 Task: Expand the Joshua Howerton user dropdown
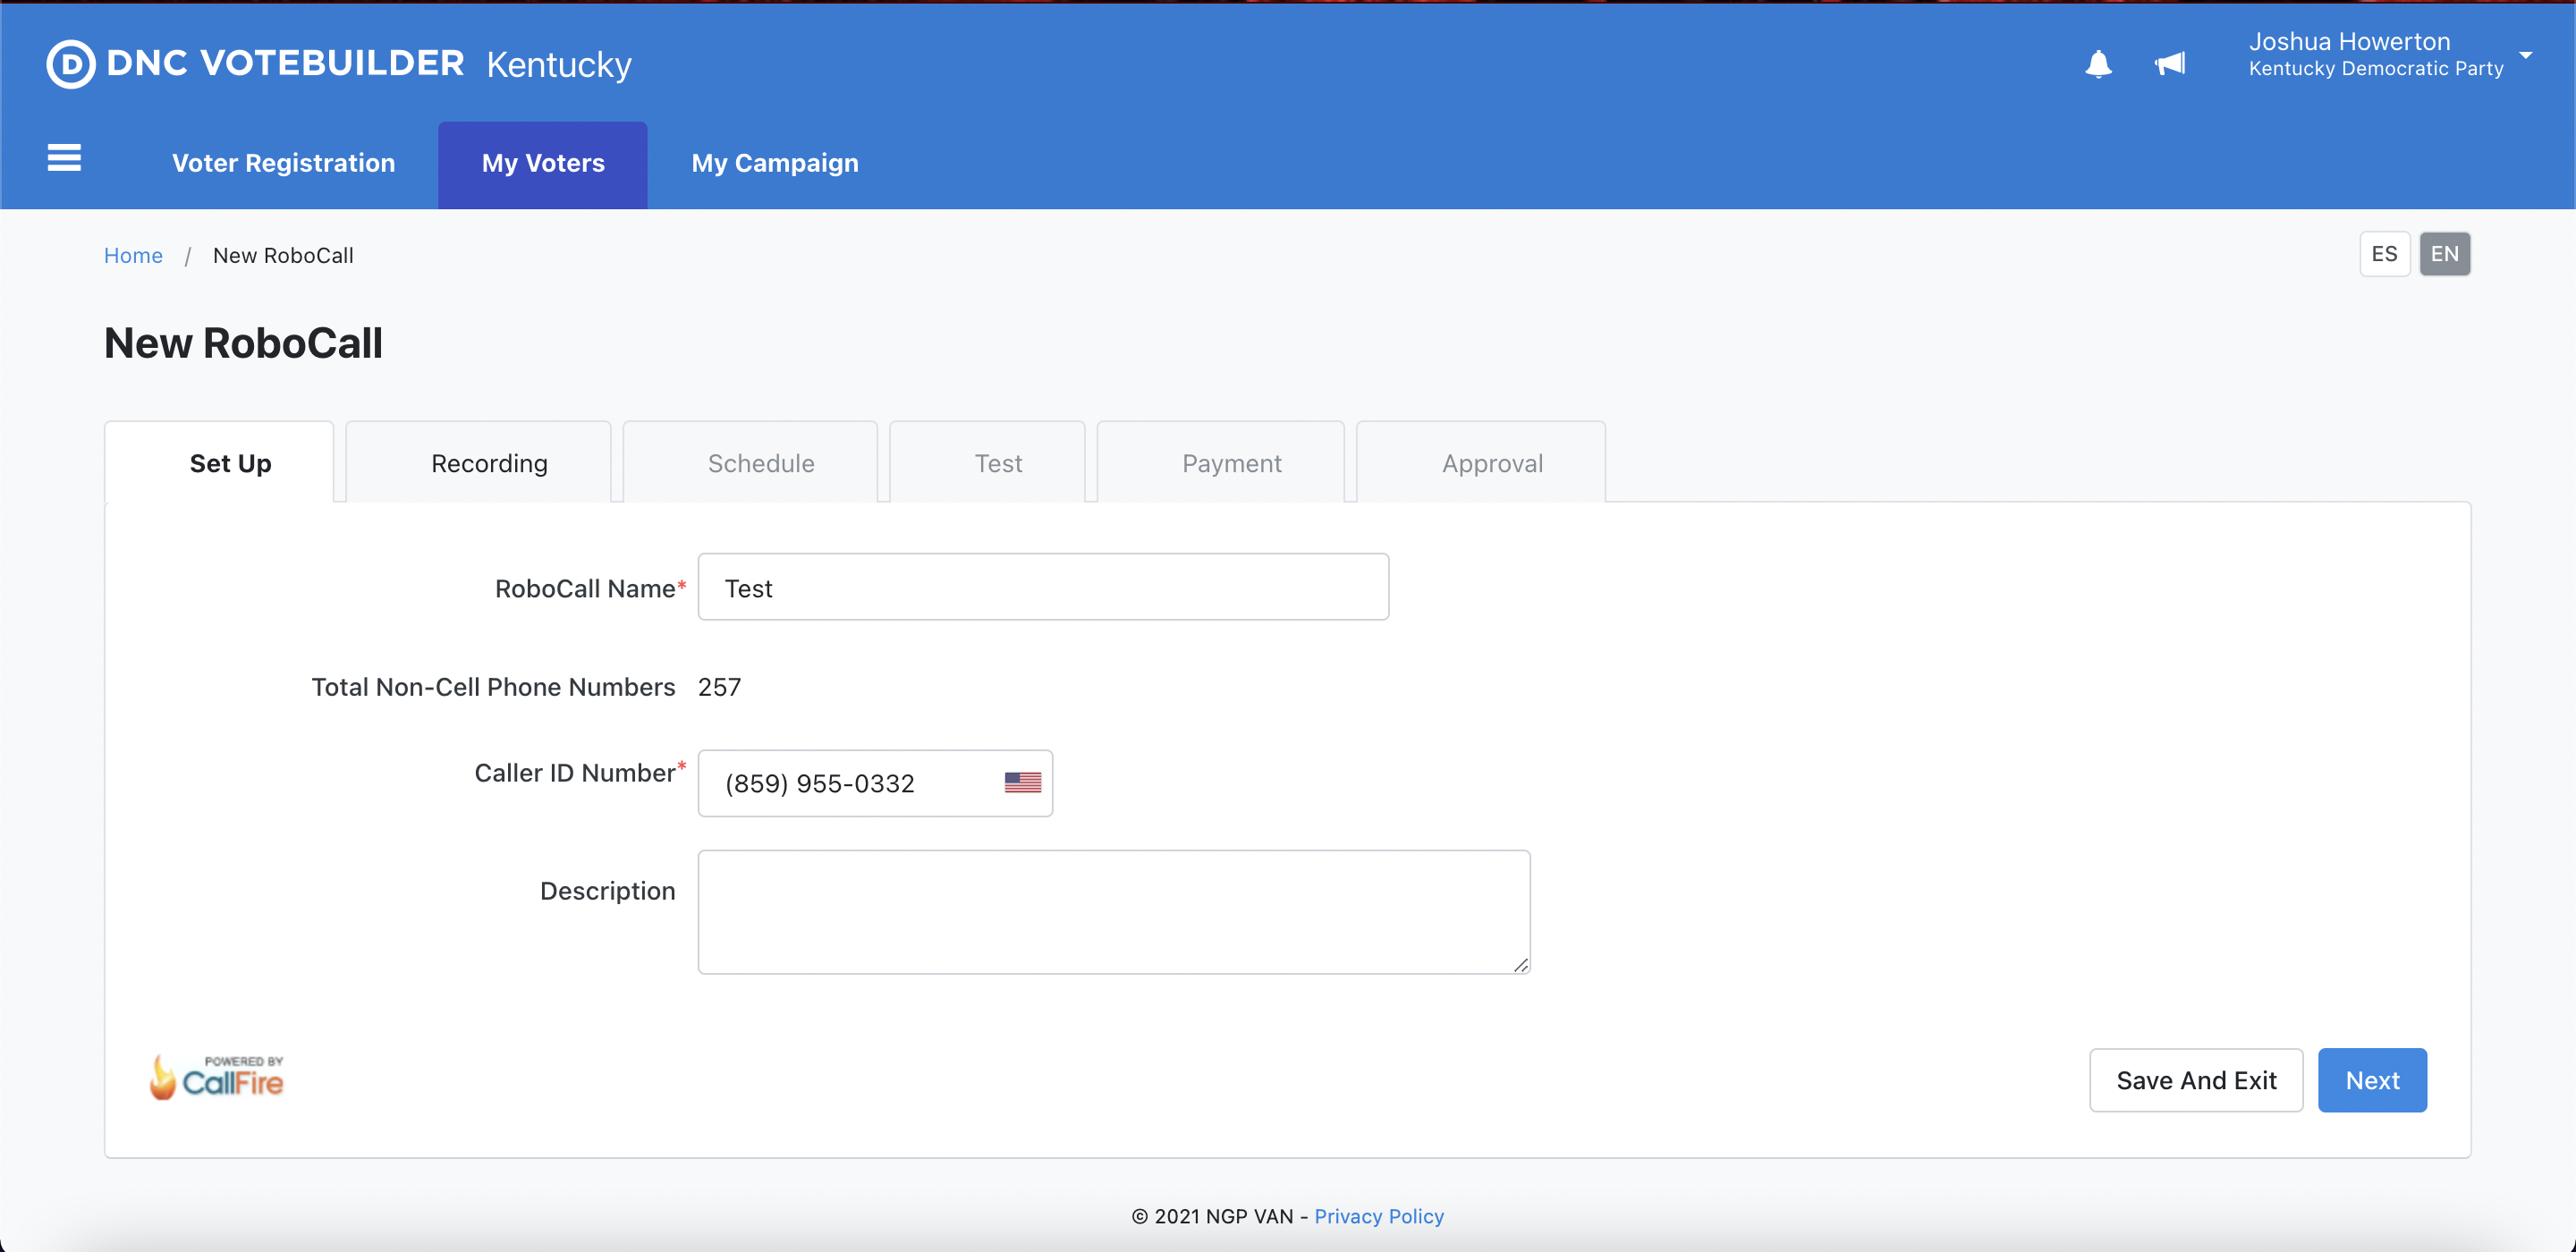coord(2525,56)
